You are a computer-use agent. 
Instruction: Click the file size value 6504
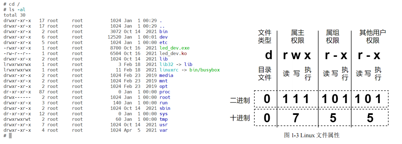[x=116, y=53]
